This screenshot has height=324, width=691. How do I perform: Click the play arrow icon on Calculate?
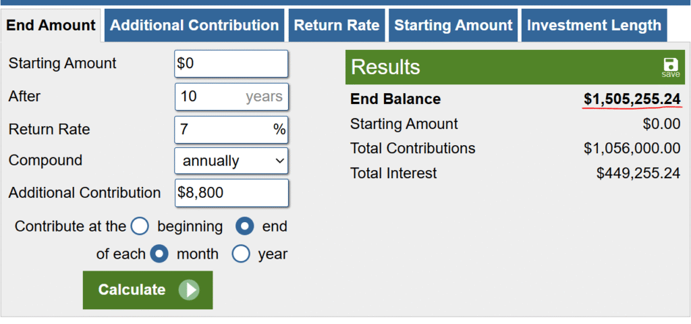click(189, 290)
